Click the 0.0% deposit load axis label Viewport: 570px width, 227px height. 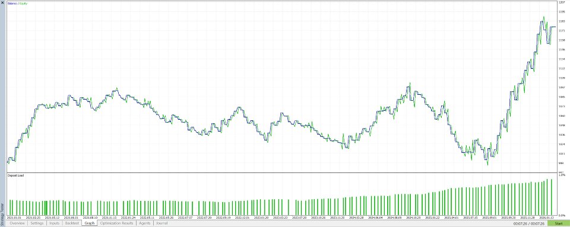point(563,215)
